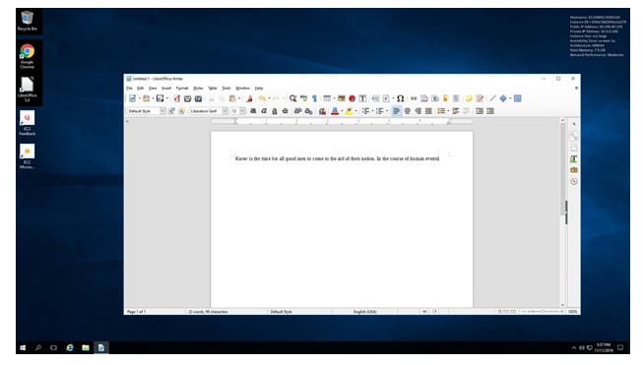Apply the yellow highlighting color
Image resolution: width=643 pixels, height=365 pixels.
(x=349, y=111)
